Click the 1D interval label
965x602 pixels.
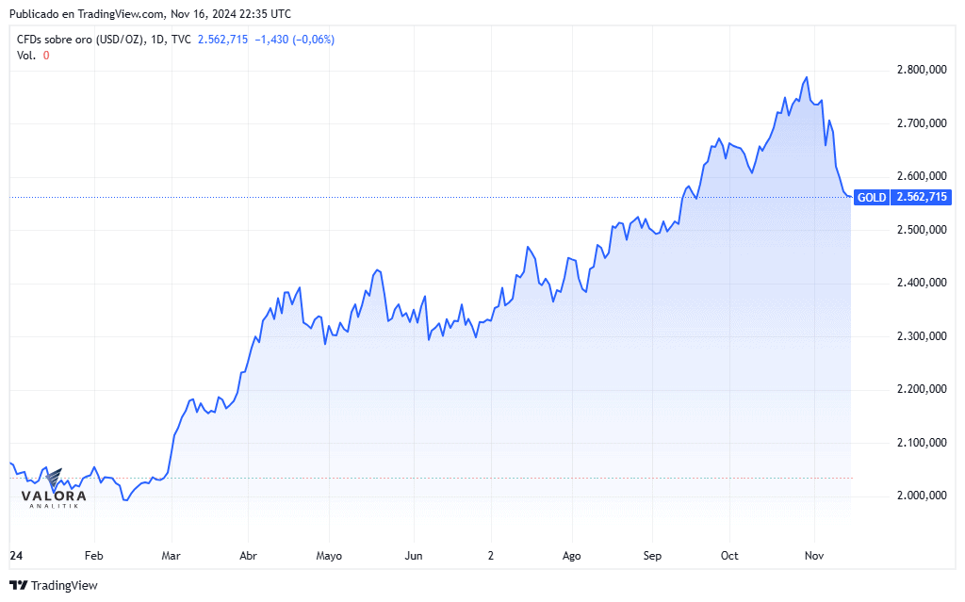click(157, 40)
